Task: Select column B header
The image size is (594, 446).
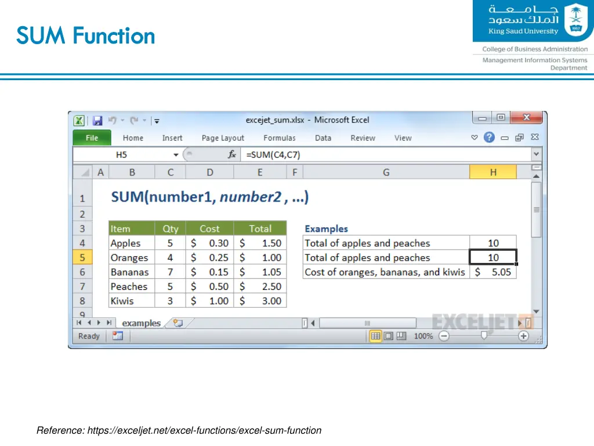Action: [x=132, y=172]
